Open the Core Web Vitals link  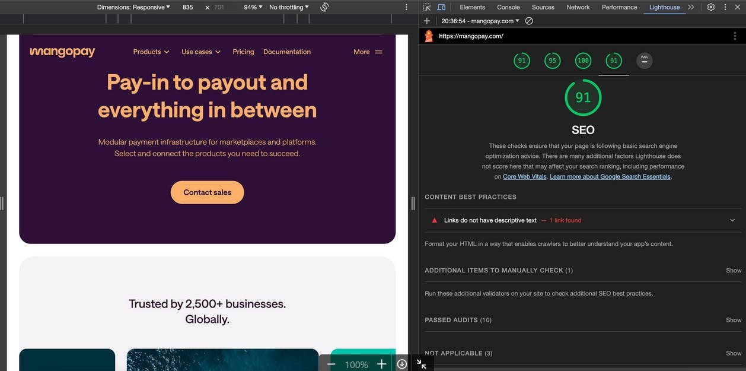[x=524, y=176]
